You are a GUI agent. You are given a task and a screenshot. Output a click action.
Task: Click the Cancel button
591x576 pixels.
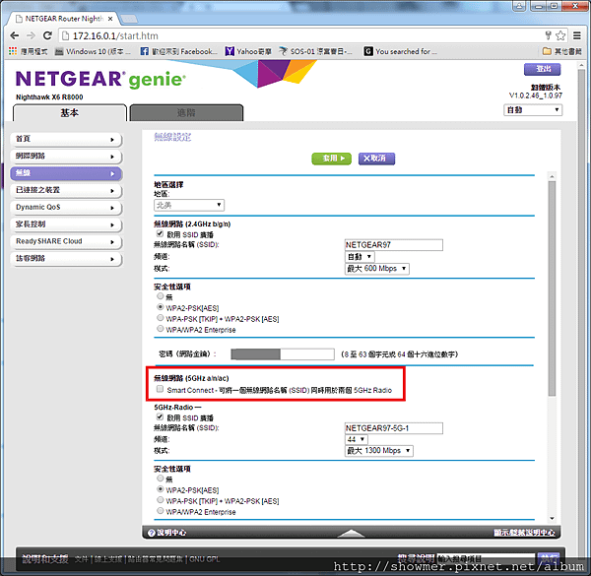pos(376,159)
